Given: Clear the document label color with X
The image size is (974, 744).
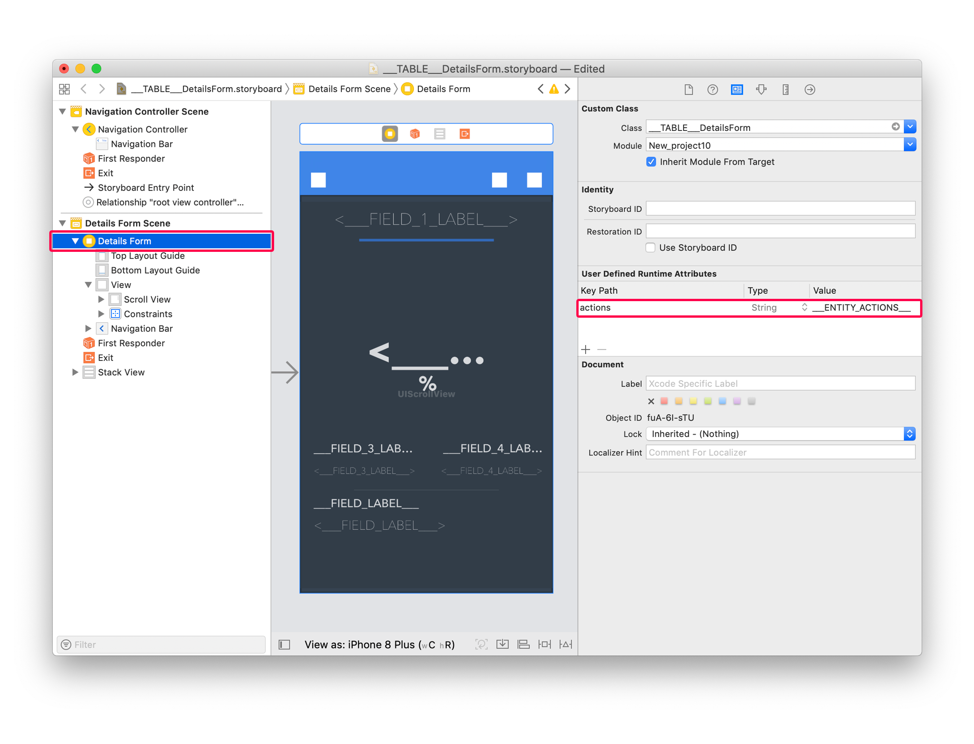Looking at the screenshot, I should point(651,402).
